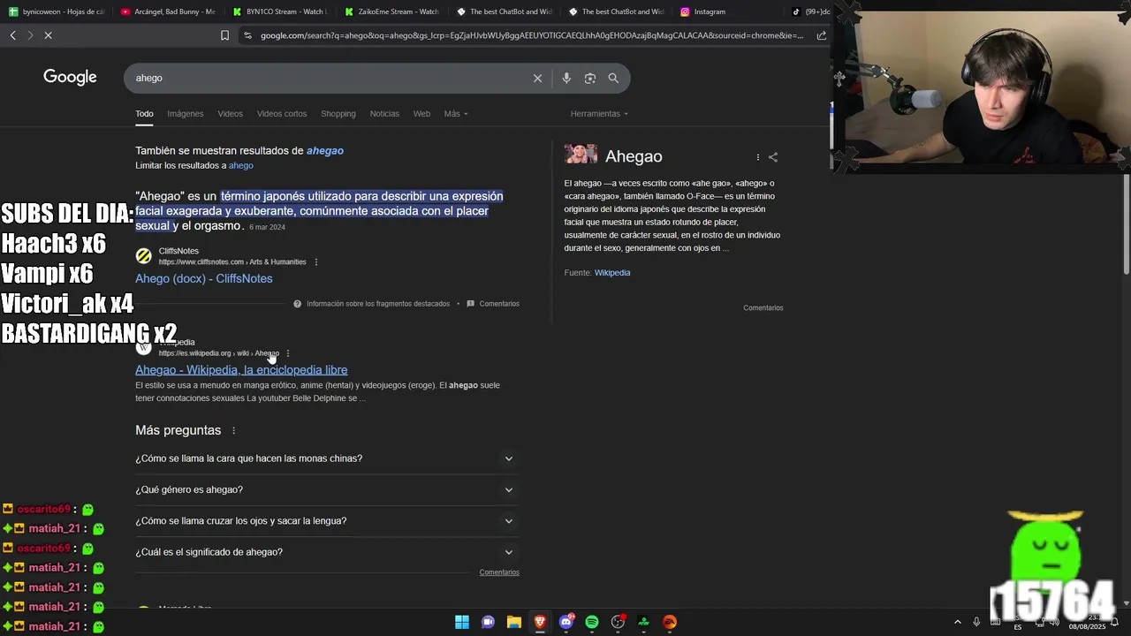Switch to the Shopping tab
Screen dimensions: 1131x636
click(338, 114)
